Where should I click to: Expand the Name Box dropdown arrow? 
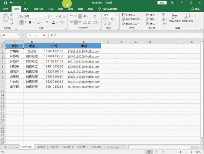pyautogui.click(x=19, y=35)
